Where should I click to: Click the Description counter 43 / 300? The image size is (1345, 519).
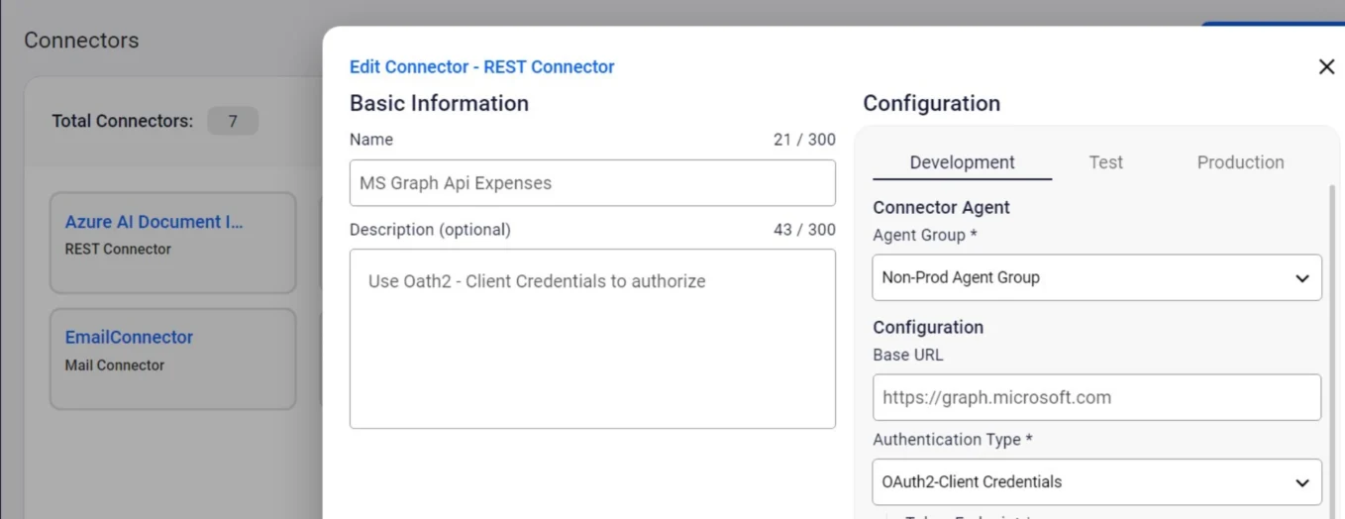point(804,229)
